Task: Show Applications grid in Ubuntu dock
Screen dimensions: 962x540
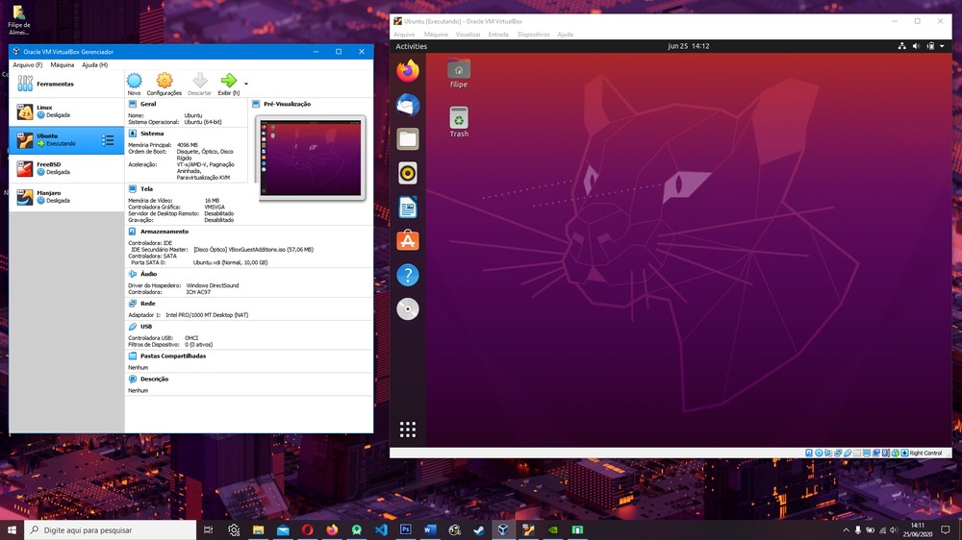Action: [x=408, y=430]
